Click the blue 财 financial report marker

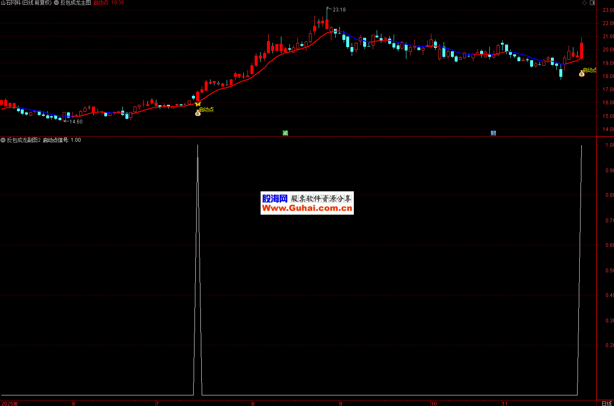pos(493,133)
